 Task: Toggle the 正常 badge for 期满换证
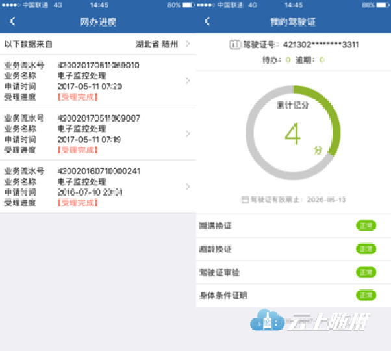pos(366,226)
